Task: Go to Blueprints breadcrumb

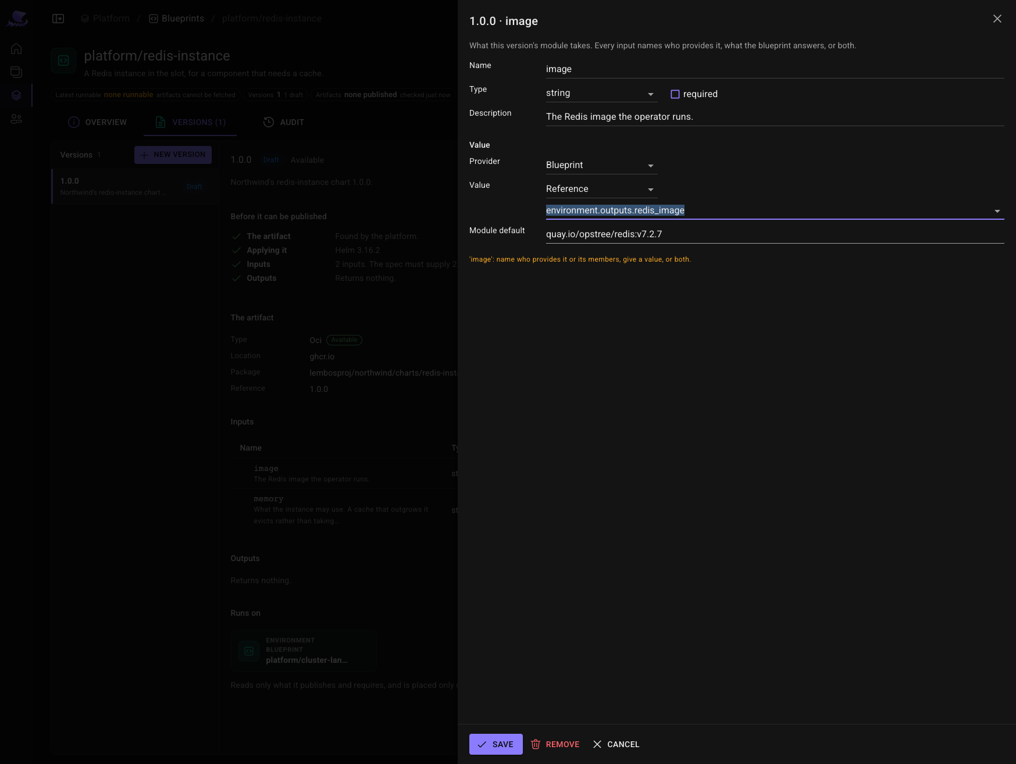Action: (177, 19)
